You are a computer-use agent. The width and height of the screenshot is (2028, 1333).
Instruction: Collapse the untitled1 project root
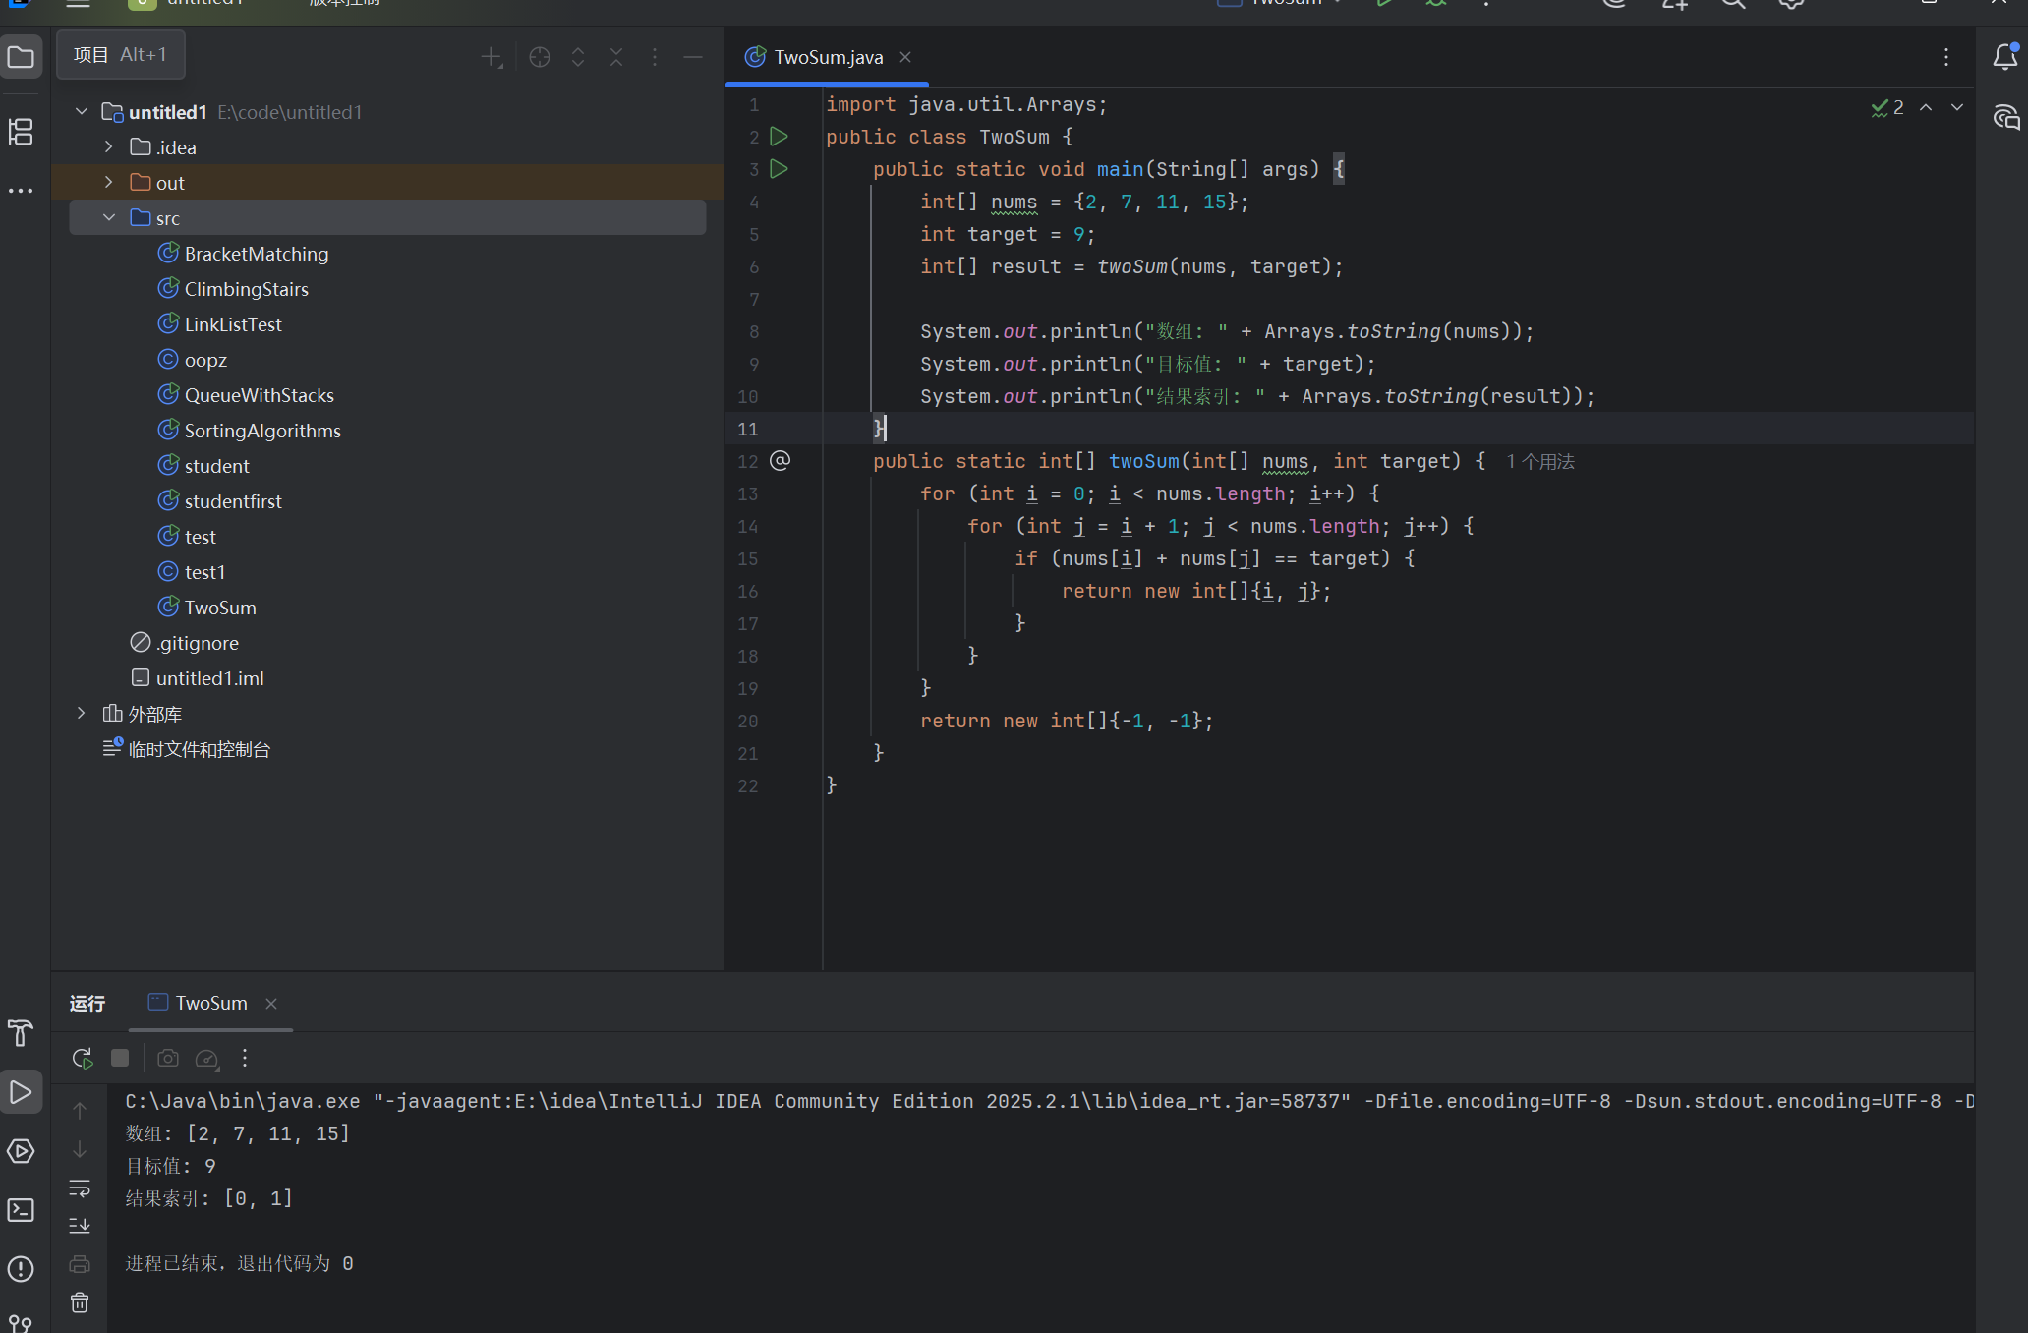tap(82, 111)
